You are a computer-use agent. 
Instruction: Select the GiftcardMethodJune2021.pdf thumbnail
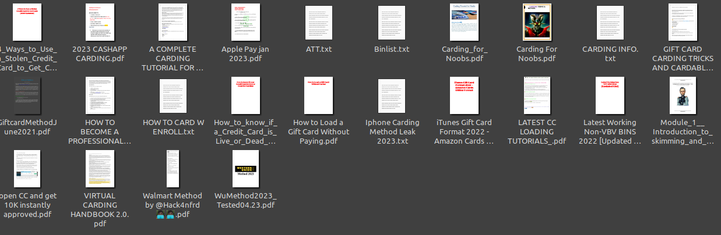tap(27, 95)
